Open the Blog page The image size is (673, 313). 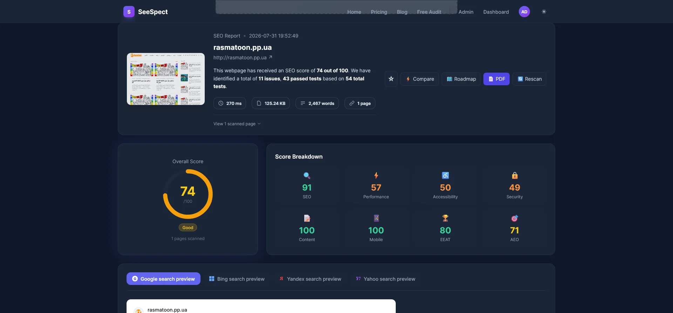(402, 12)
